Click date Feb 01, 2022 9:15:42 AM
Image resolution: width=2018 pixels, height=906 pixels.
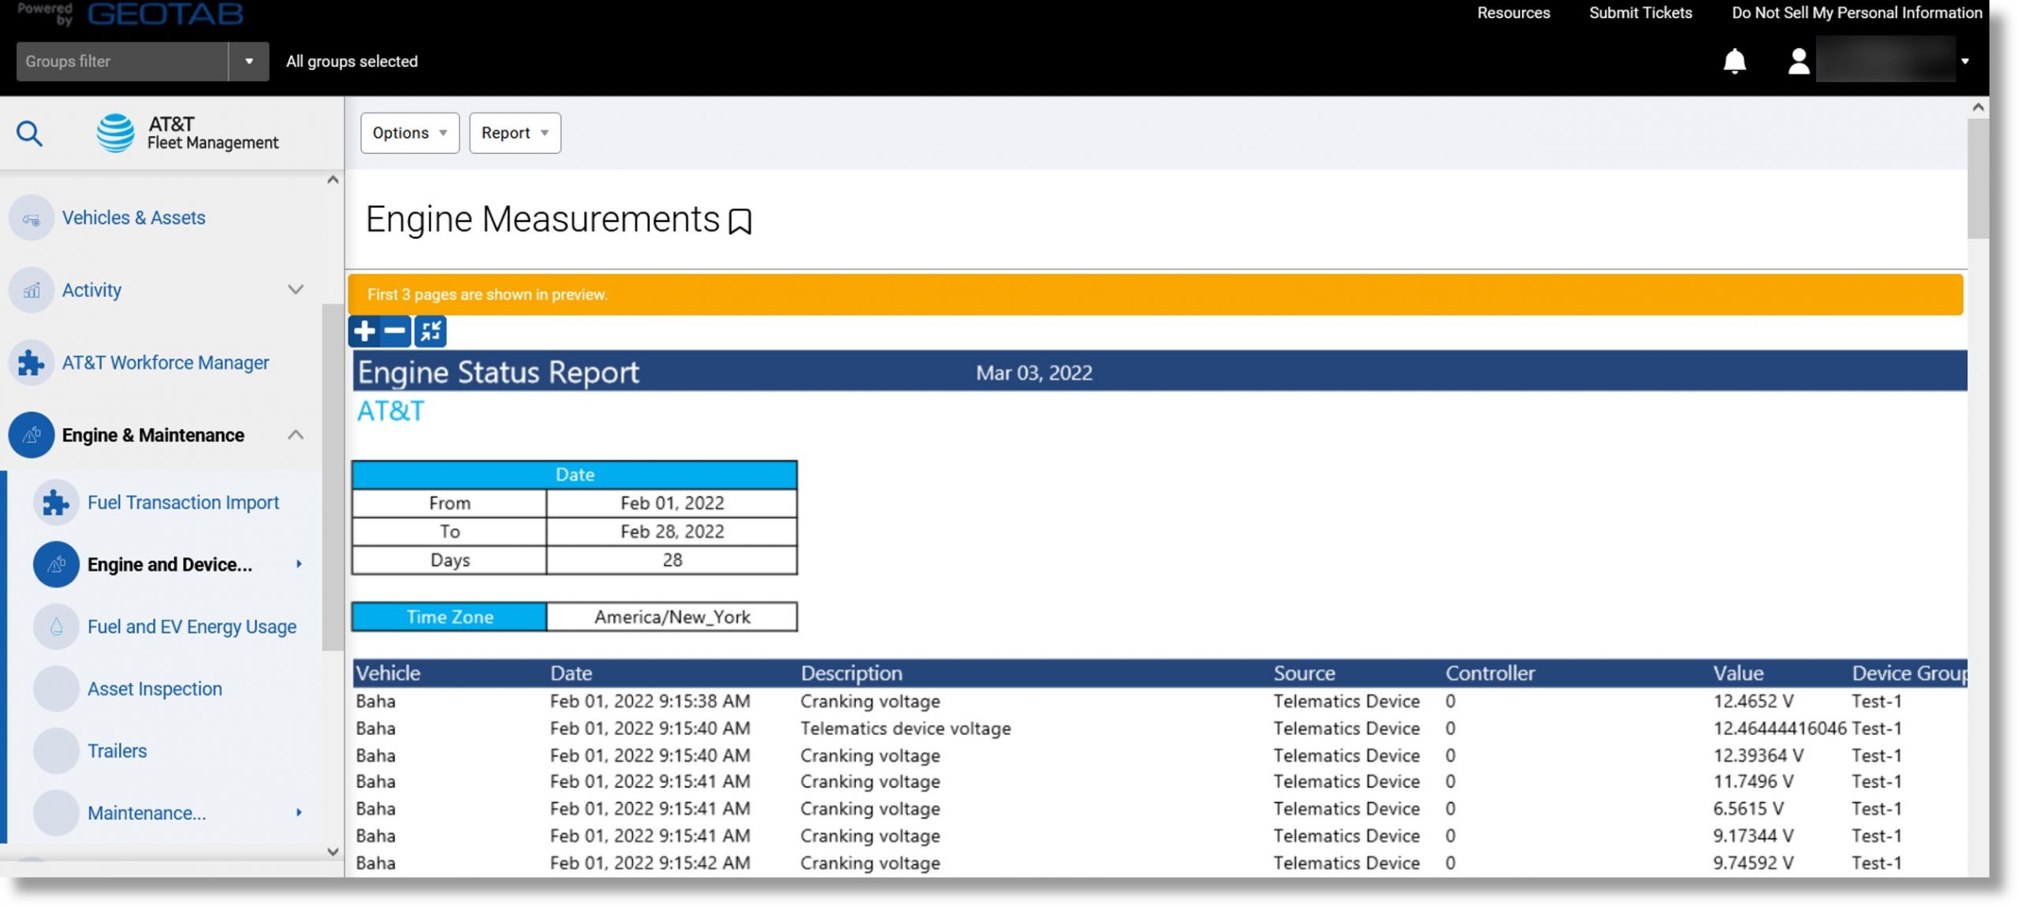click(650, 863)
